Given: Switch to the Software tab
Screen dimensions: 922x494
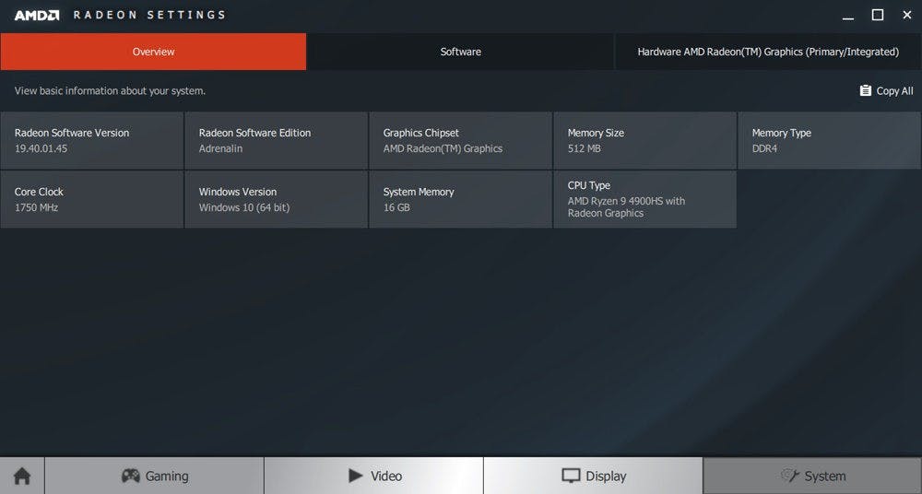Looking at the screenshot, I should tap(460, 52).
